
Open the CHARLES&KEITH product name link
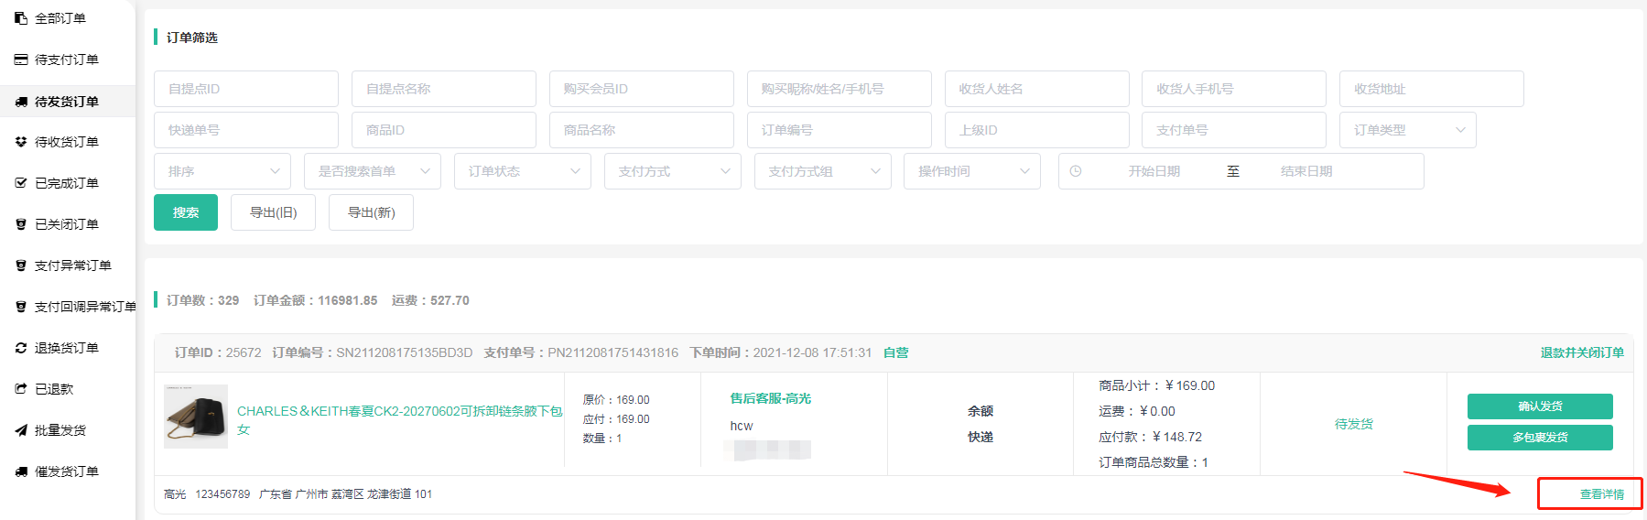coord(400,420)
